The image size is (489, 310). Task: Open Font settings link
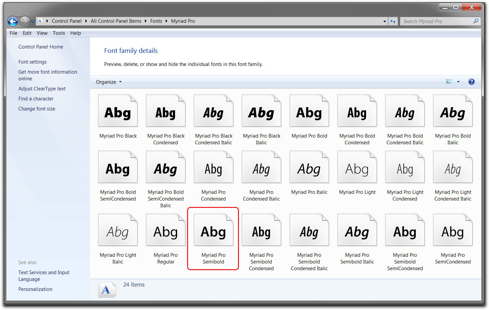coord(32,62)
